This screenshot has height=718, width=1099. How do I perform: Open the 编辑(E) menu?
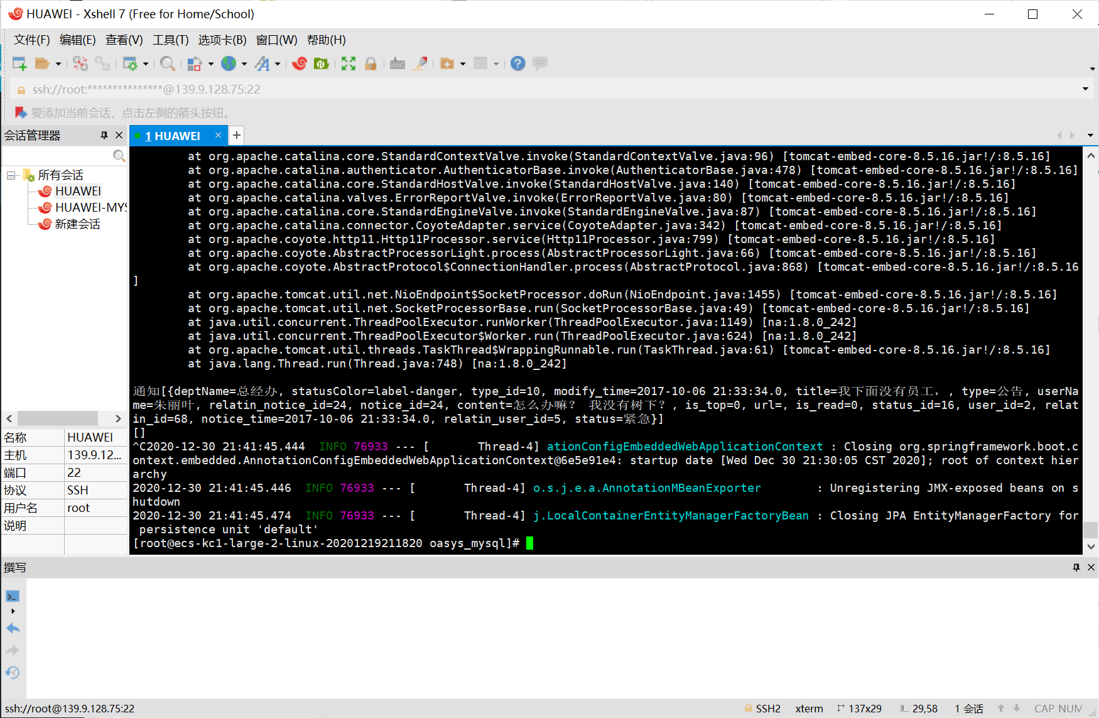coord(78,40)
